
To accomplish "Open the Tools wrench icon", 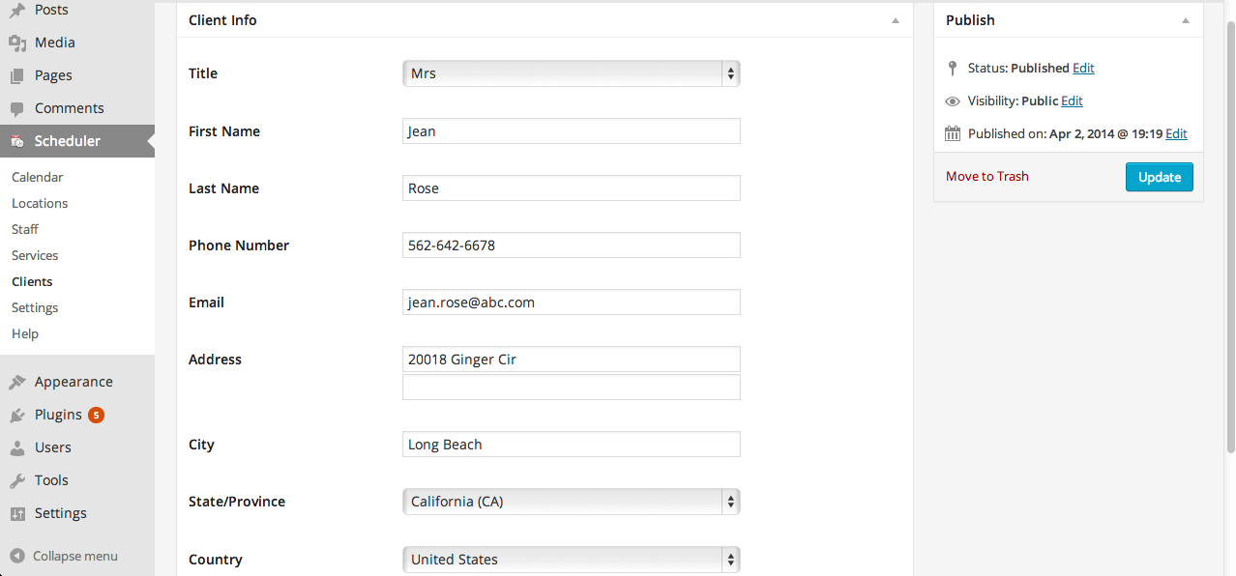I will pos(17,480).
